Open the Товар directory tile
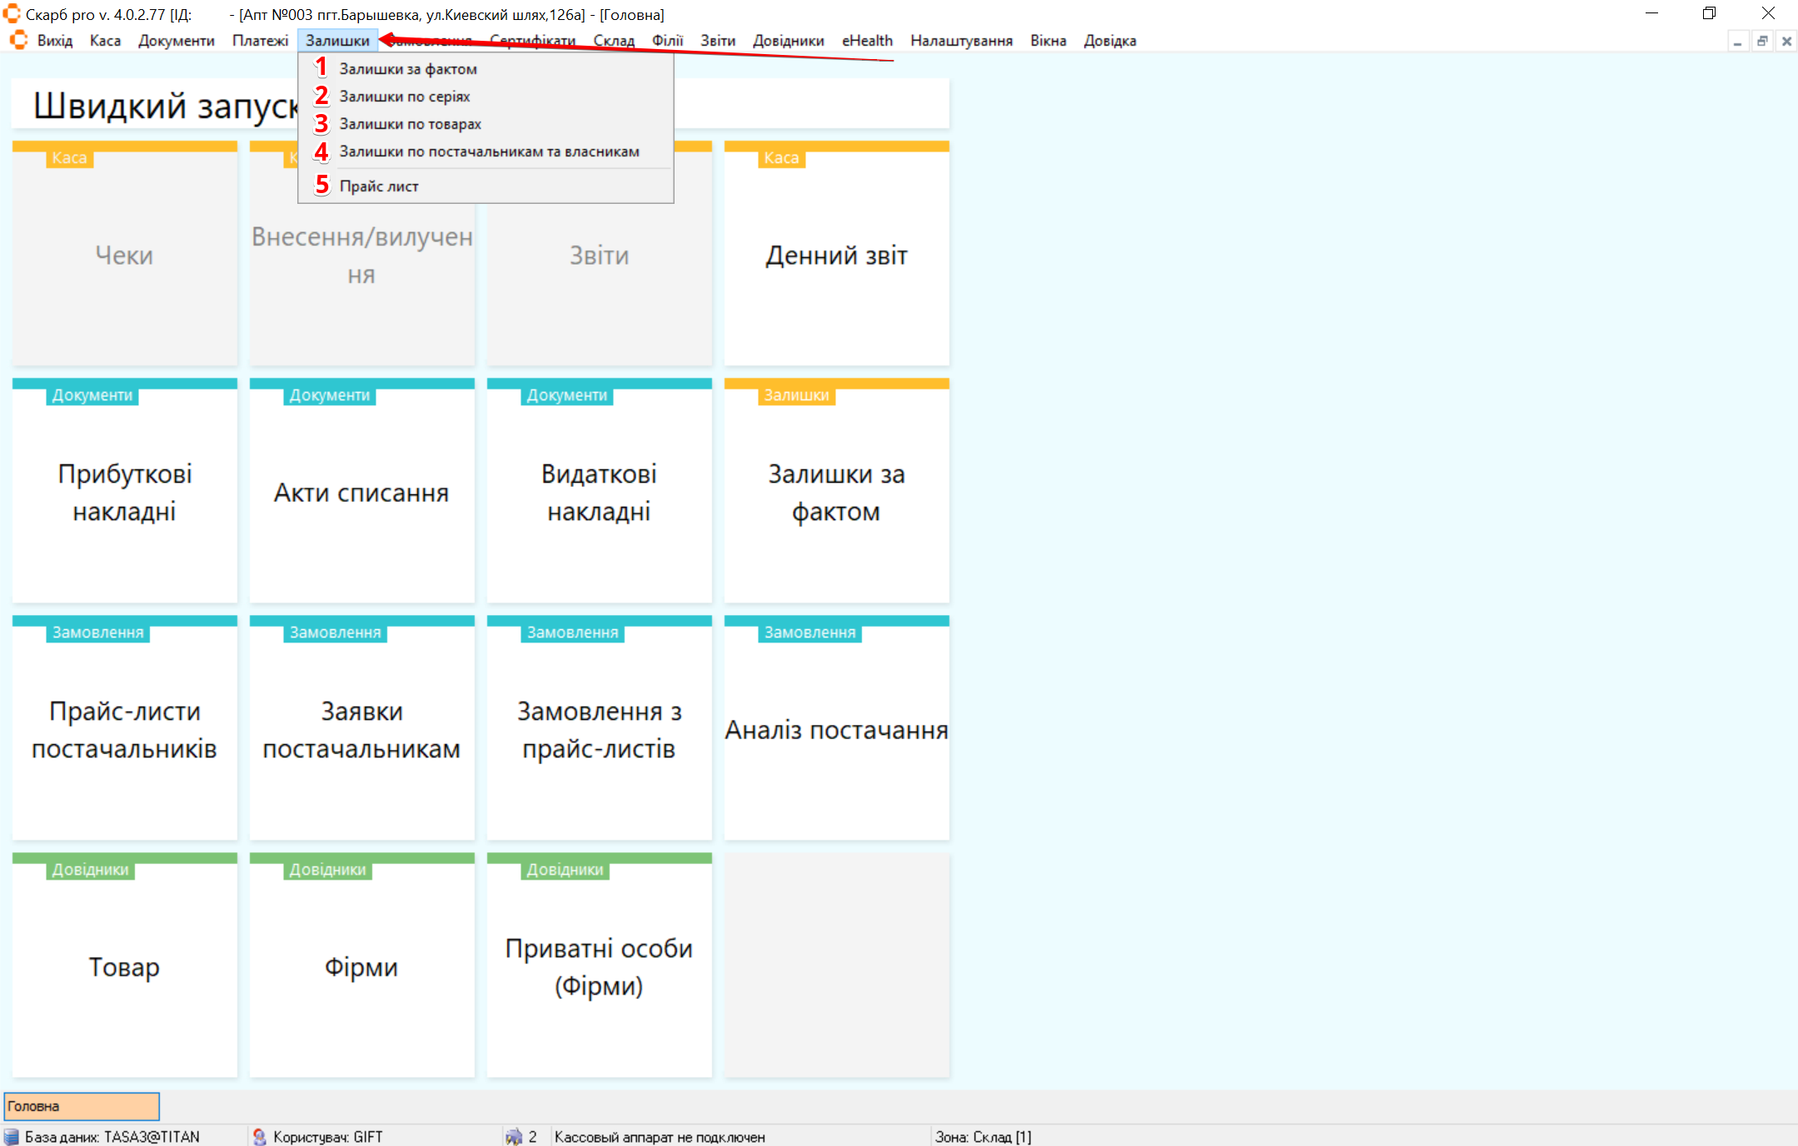Image resolution: width=1798 pixels, height=1146 pixels. pos(124,966)
